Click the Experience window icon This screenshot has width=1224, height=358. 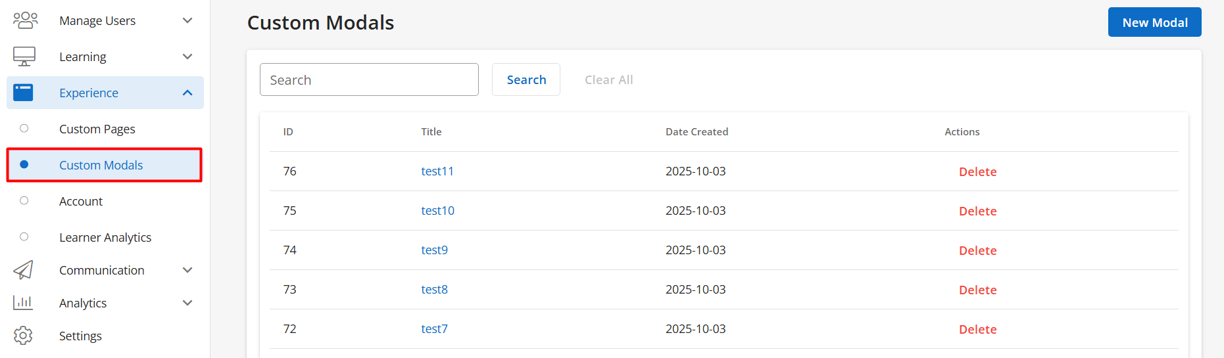pos(23,93)
